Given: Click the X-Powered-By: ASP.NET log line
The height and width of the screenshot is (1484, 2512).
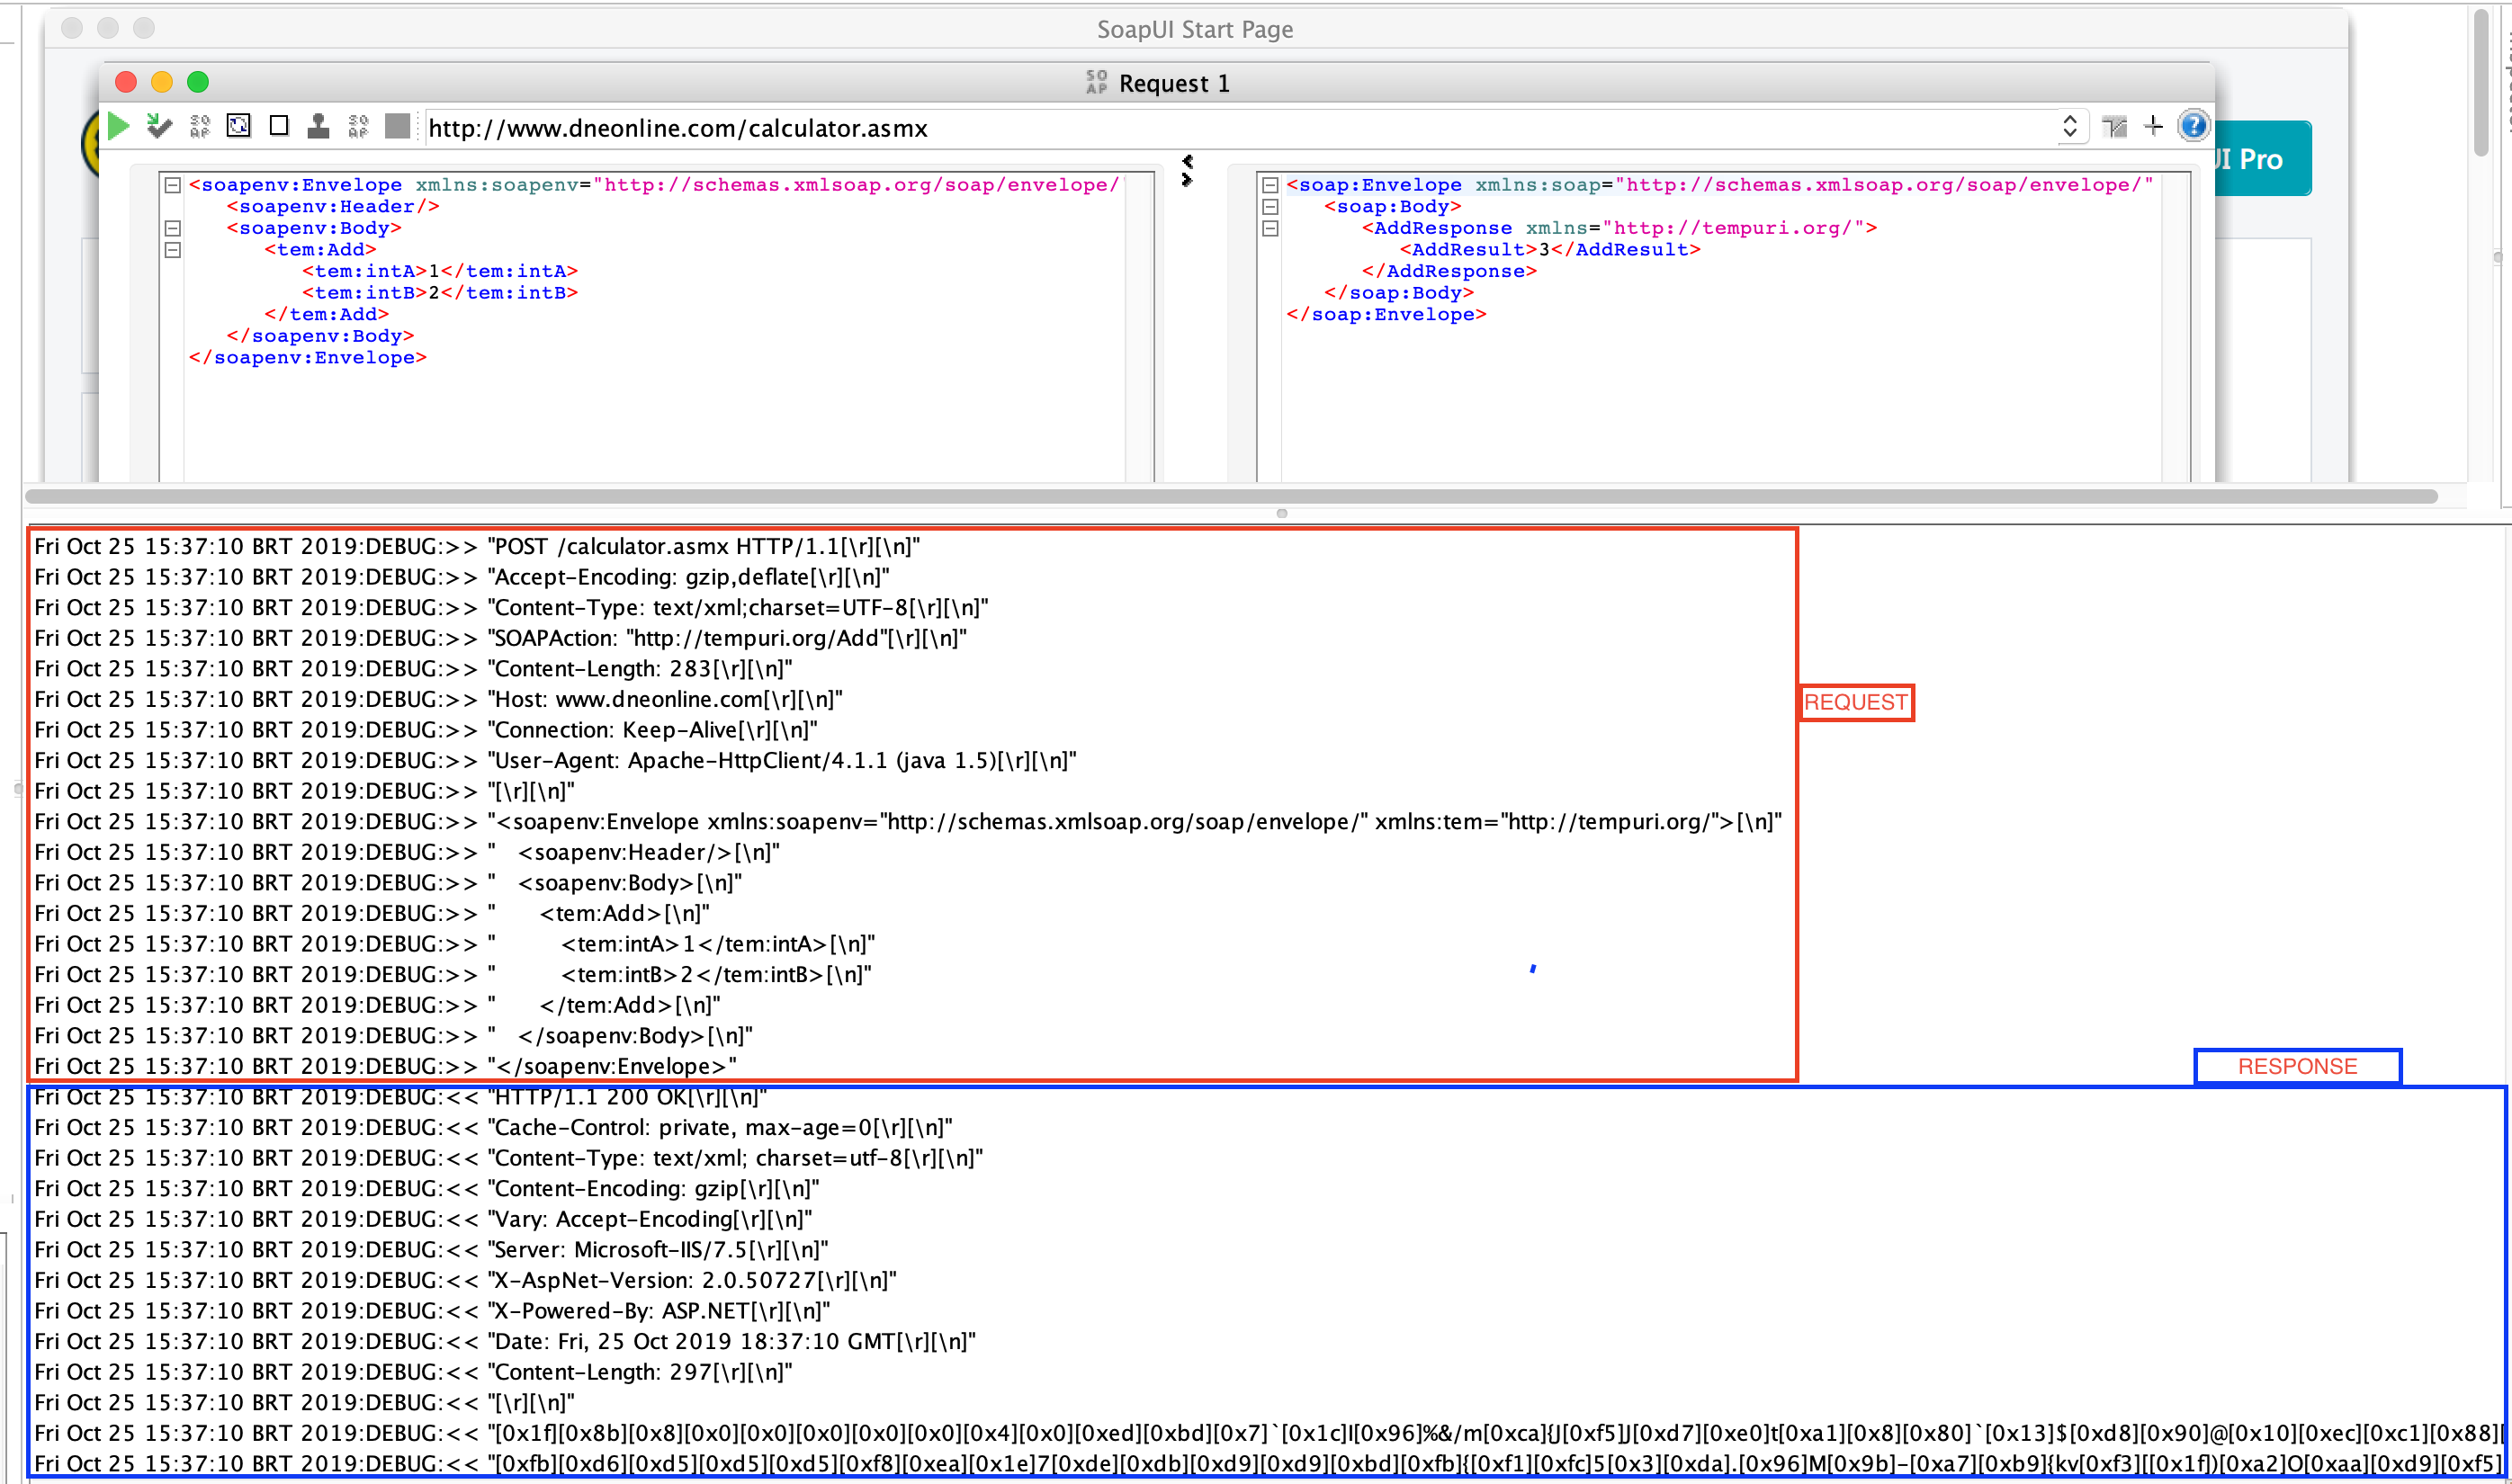Looking at the screenshot, I should 432,1311.
